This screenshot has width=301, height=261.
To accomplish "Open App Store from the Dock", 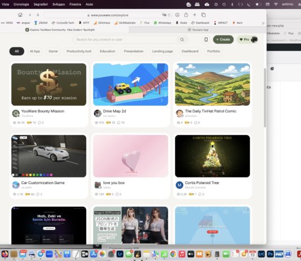I will [94, 254].
